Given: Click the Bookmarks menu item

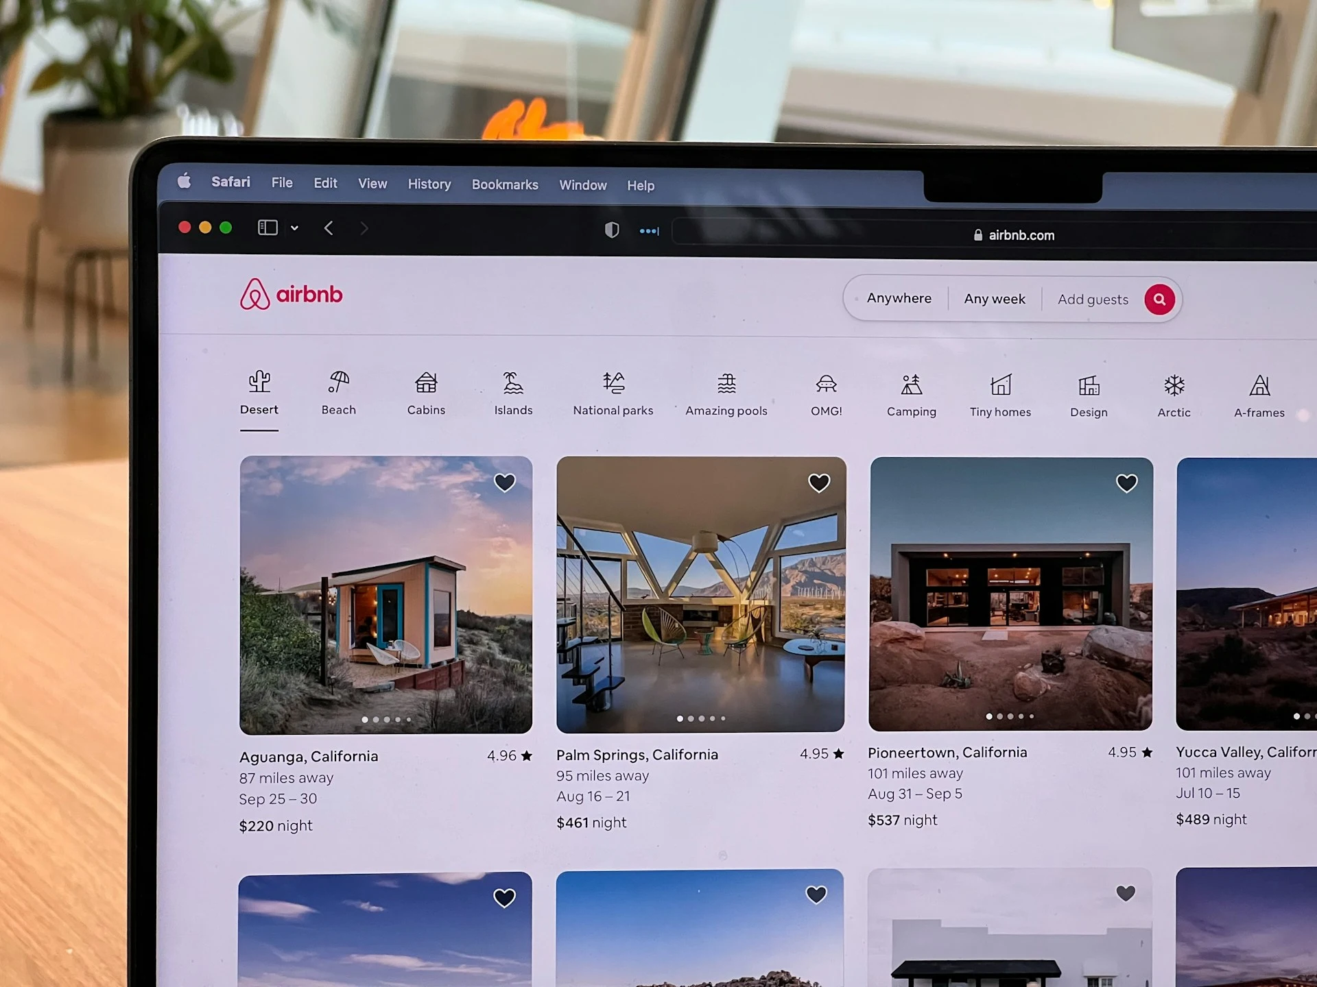Looking at the screenshot, I should 505,184.
